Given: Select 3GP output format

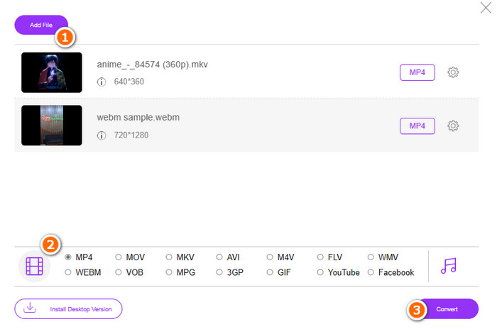Looking at the screenshot, I should (219, 272).
